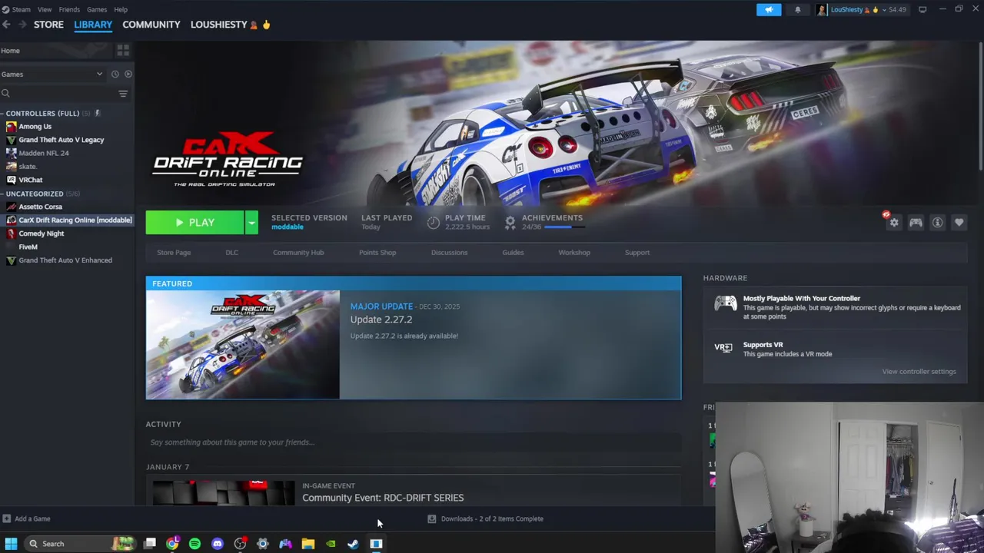984x553 pixels.
Task: Open advanced library filter options icon
Action: (x=123, y=93)
